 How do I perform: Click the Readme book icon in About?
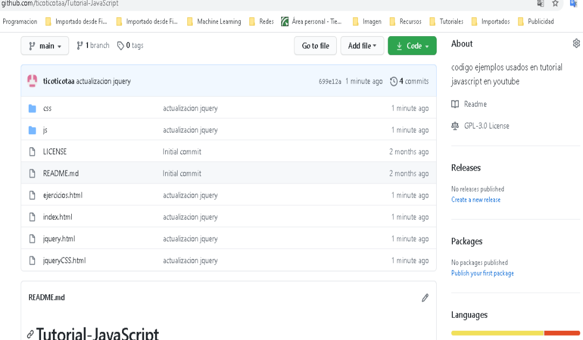pyautogui.click(x=455, y=104)
